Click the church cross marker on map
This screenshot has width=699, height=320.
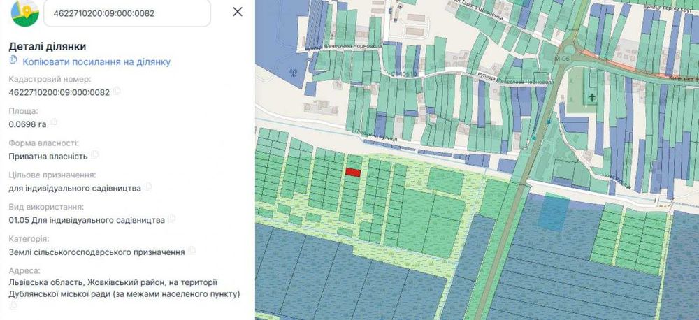[591, 96]
